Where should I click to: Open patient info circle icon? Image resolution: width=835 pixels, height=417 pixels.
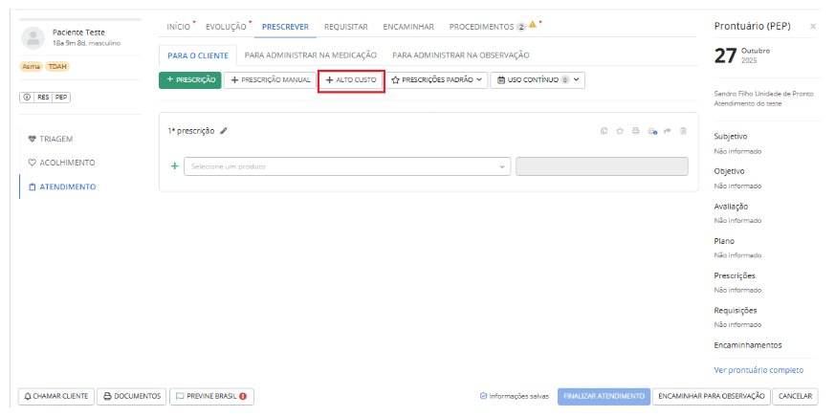(27, 97)
